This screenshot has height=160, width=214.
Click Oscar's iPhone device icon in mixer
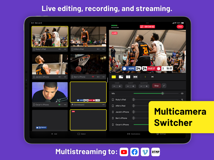click(113, 125)
